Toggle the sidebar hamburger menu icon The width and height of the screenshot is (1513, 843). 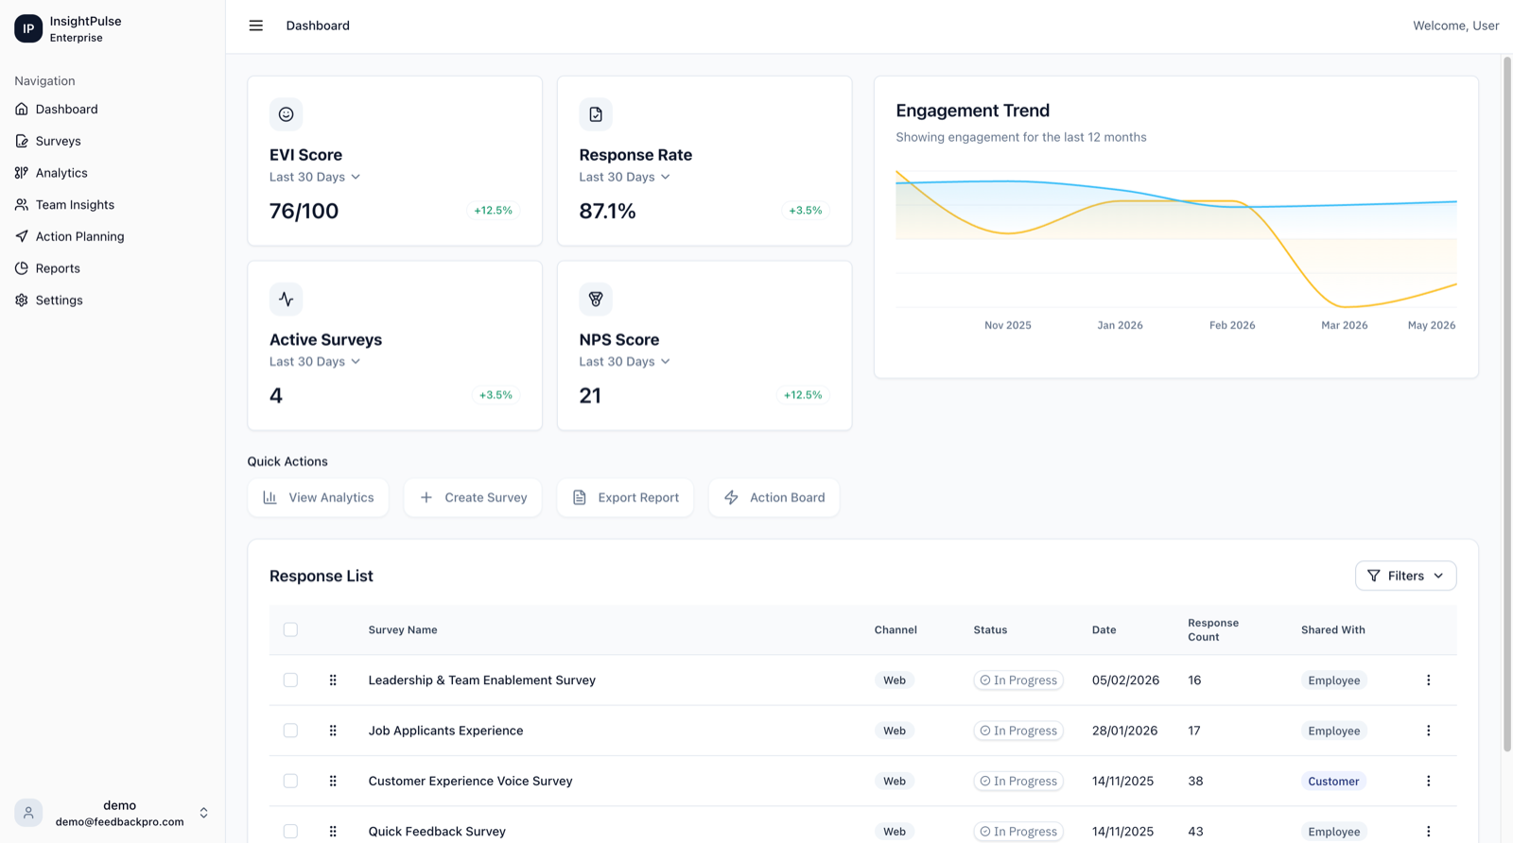click(x=255, y=26)
